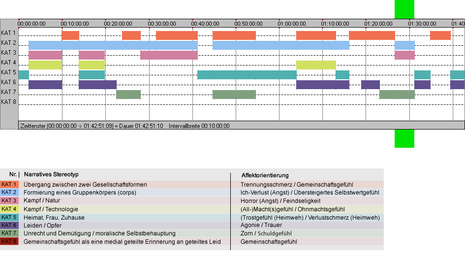This screenshot has width=465, height=261.
Task: Select the KAT 1 orange block between 00:45 and 00:55
Action: [234, 35]
